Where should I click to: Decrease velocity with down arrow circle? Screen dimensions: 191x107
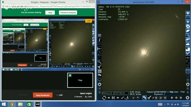tap(133, 98)
